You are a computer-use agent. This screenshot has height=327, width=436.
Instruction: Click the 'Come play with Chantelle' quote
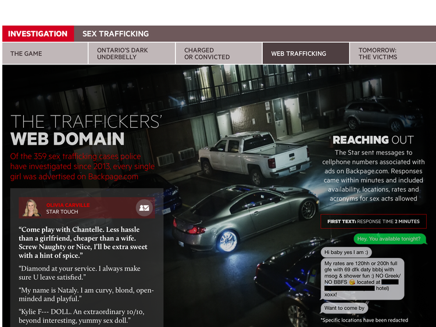coord(83,242)
